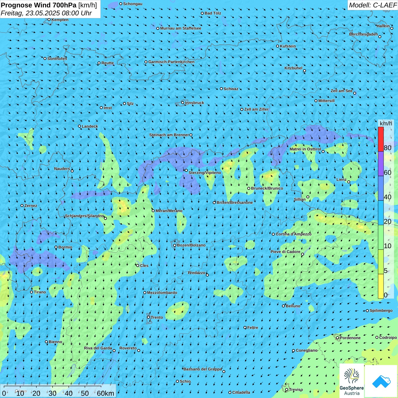
Task: Click the 'Bruneck/Brunico' label
Action: tap(267, 188)
